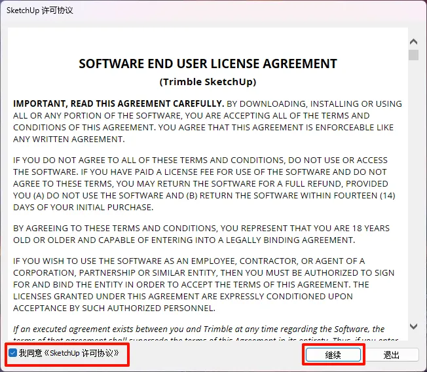
Task: Click the 继续 button
Action: point(333,355)
